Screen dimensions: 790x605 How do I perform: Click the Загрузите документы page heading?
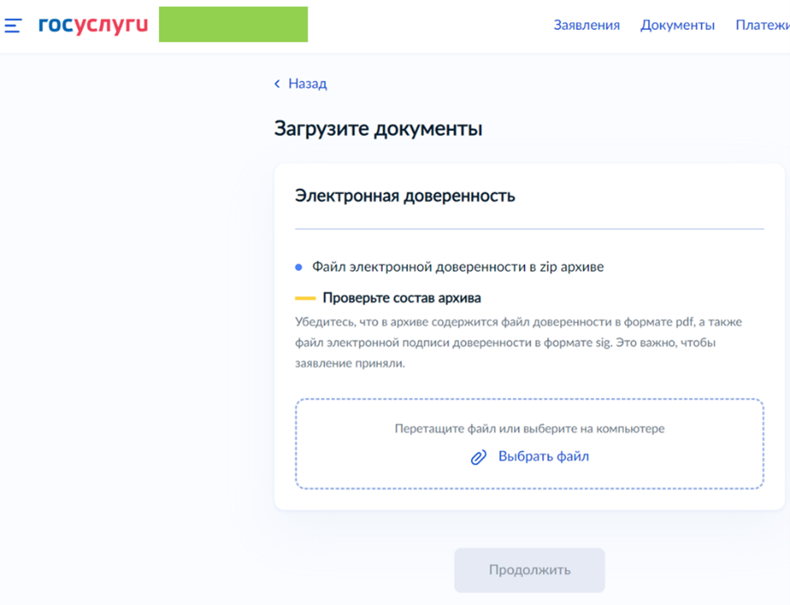click(x=378, y=129)
